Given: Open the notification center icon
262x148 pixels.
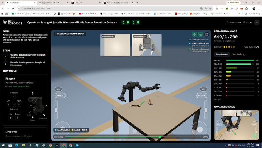Looking at the screenshot, I should coord(257,145).
